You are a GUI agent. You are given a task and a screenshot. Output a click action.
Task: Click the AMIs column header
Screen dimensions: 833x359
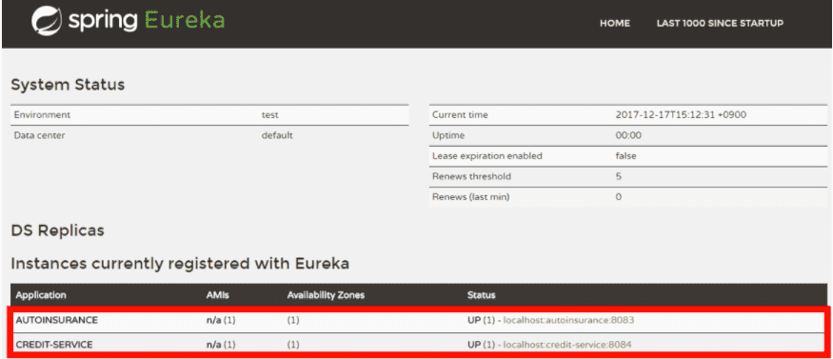click(218, 295)
